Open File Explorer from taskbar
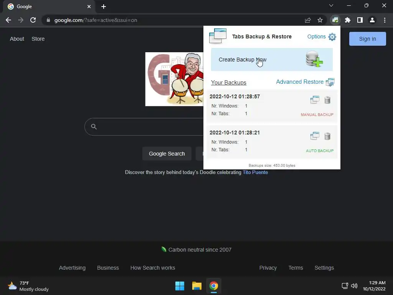The height and width of the screenshot is (295, 393). pyautogui.click(x=197, y=286)
